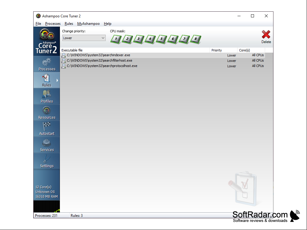
Task: Sort by Core(s) column header
Action: click(x=251, y=50)
